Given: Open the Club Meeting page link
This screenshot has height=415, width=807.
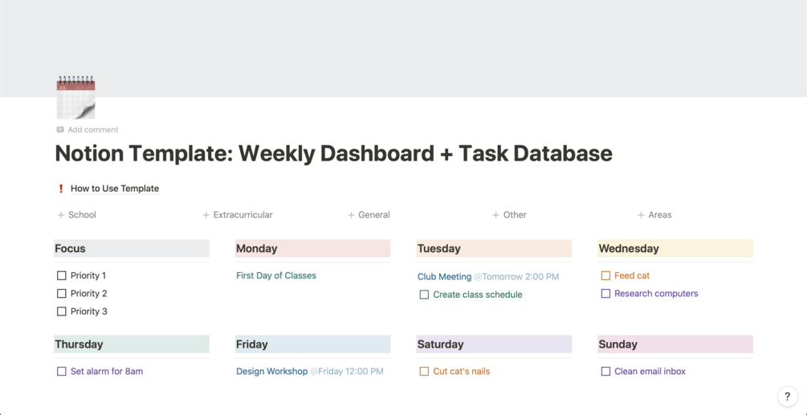Looking at the screenshot, I should [444, 277].
